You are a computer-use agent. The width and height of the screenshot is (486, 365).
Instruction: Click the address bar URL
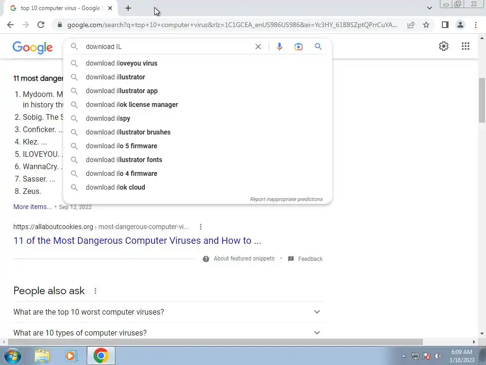pyautogui.click(x=232, y=25)
